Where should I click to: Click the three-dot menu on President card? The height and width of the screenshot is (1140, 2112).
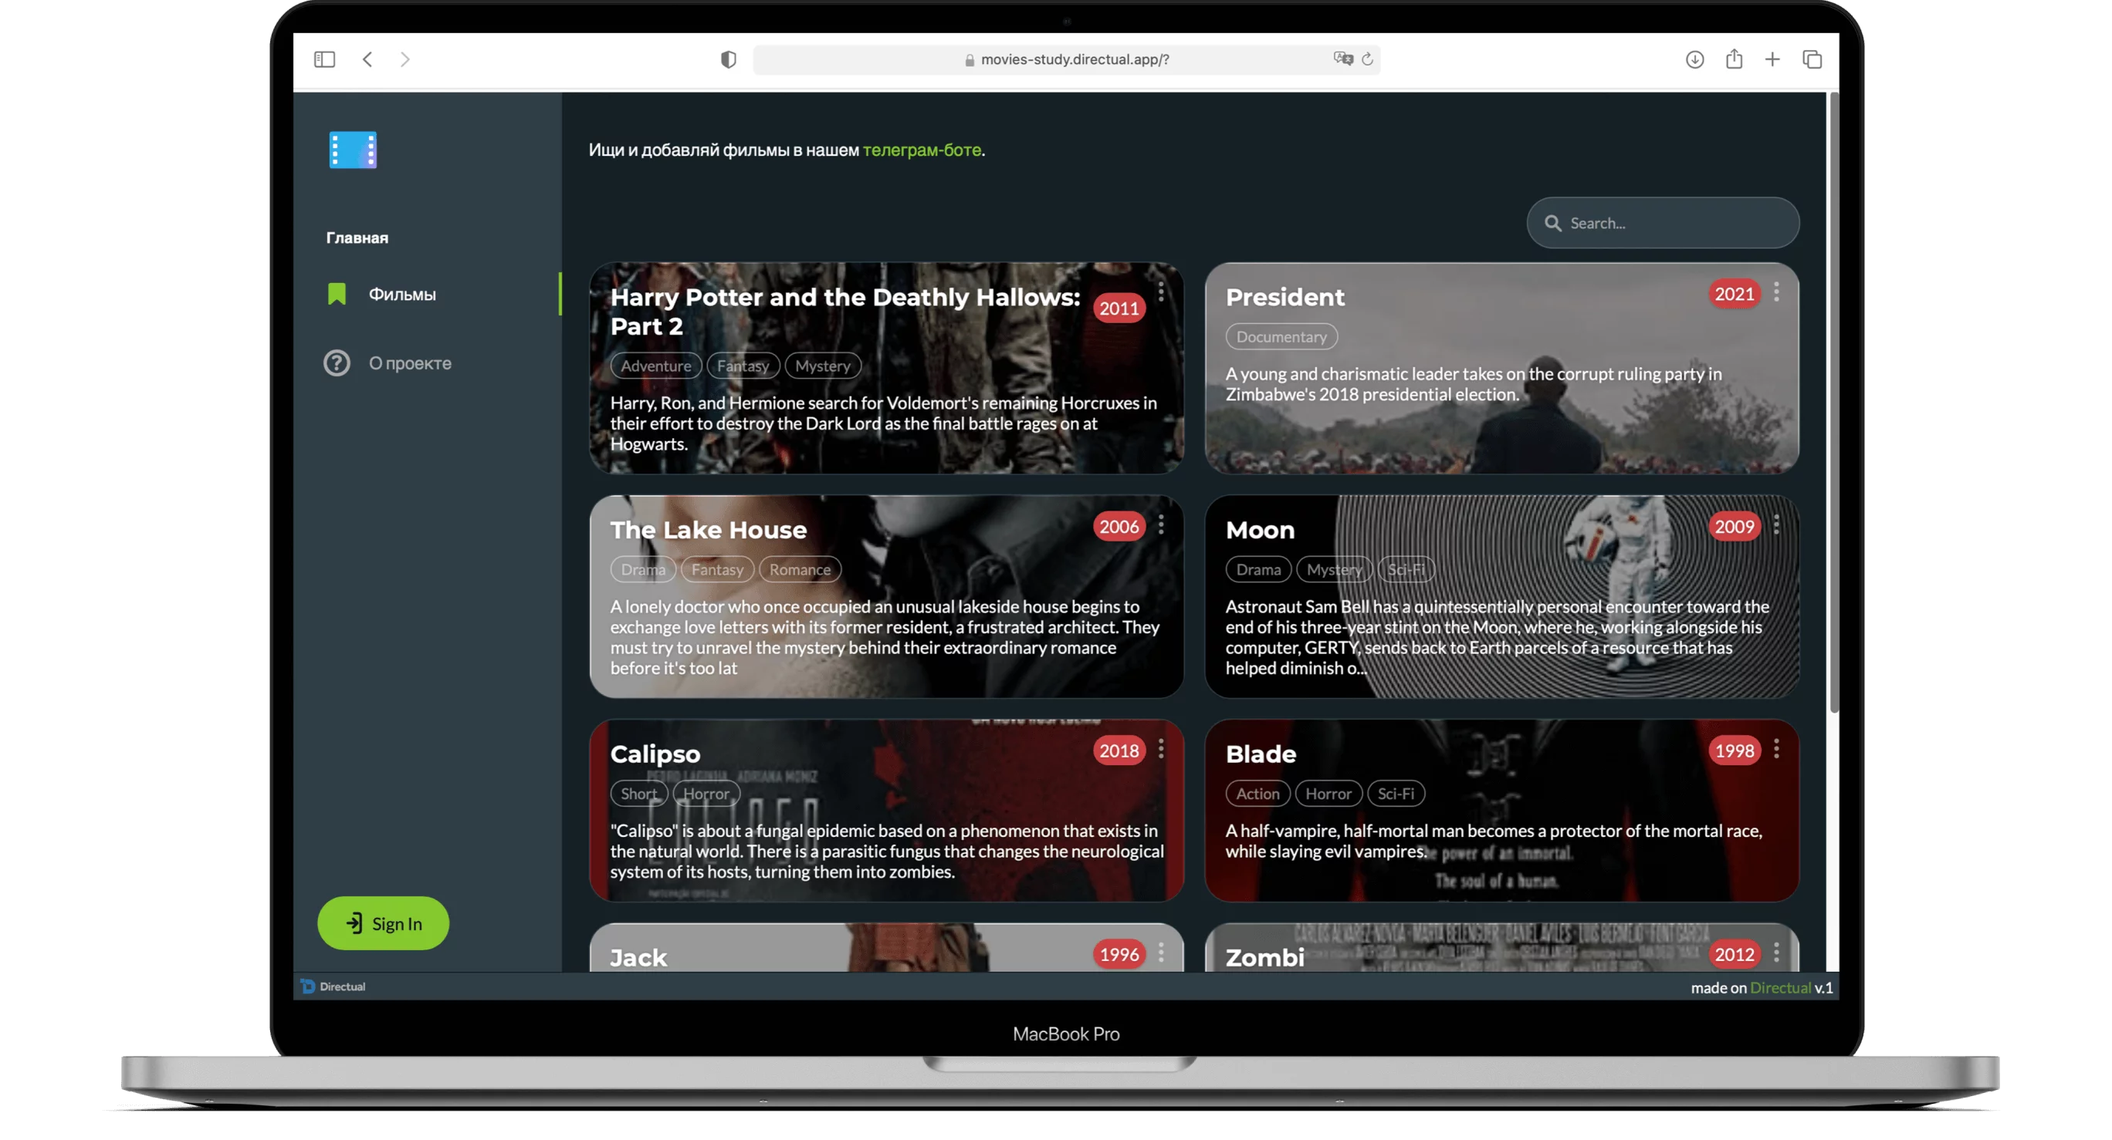pos(1776,292)
